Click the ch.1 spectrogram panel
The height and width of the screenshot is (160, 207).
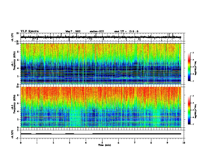pos(101,64)
